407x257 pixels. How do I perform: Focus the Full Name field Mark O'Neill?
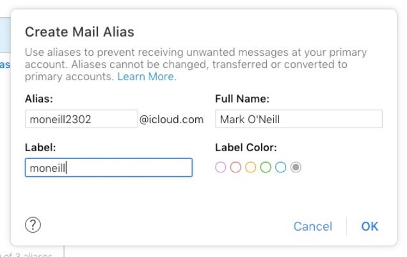coord(299,119)
